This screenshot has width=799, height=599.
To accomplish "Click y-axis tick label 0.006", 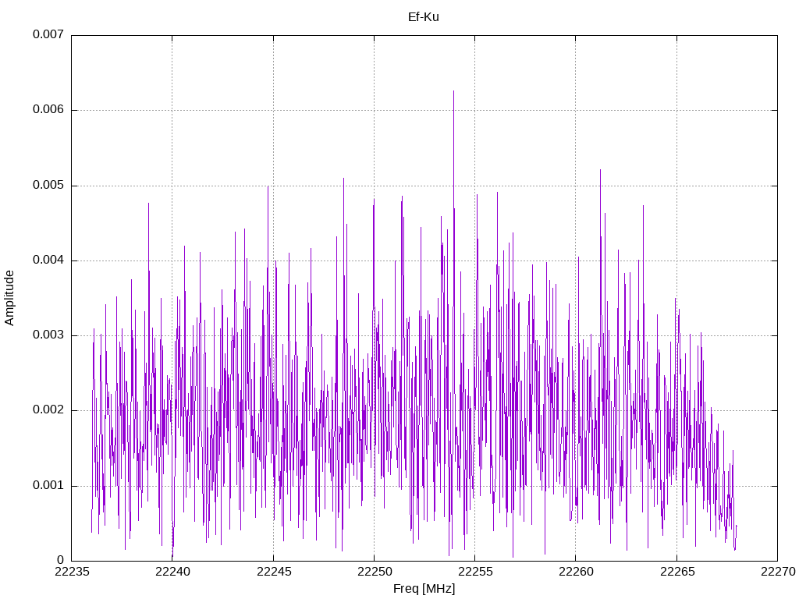I will pos(48,109).
